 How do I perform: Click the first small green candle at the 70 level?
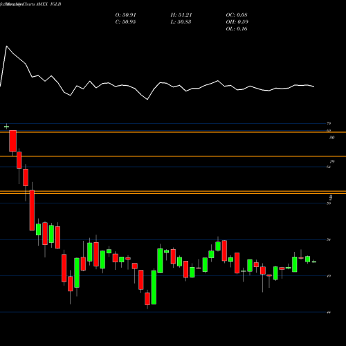pyautogui.click(x=6, y=127)
